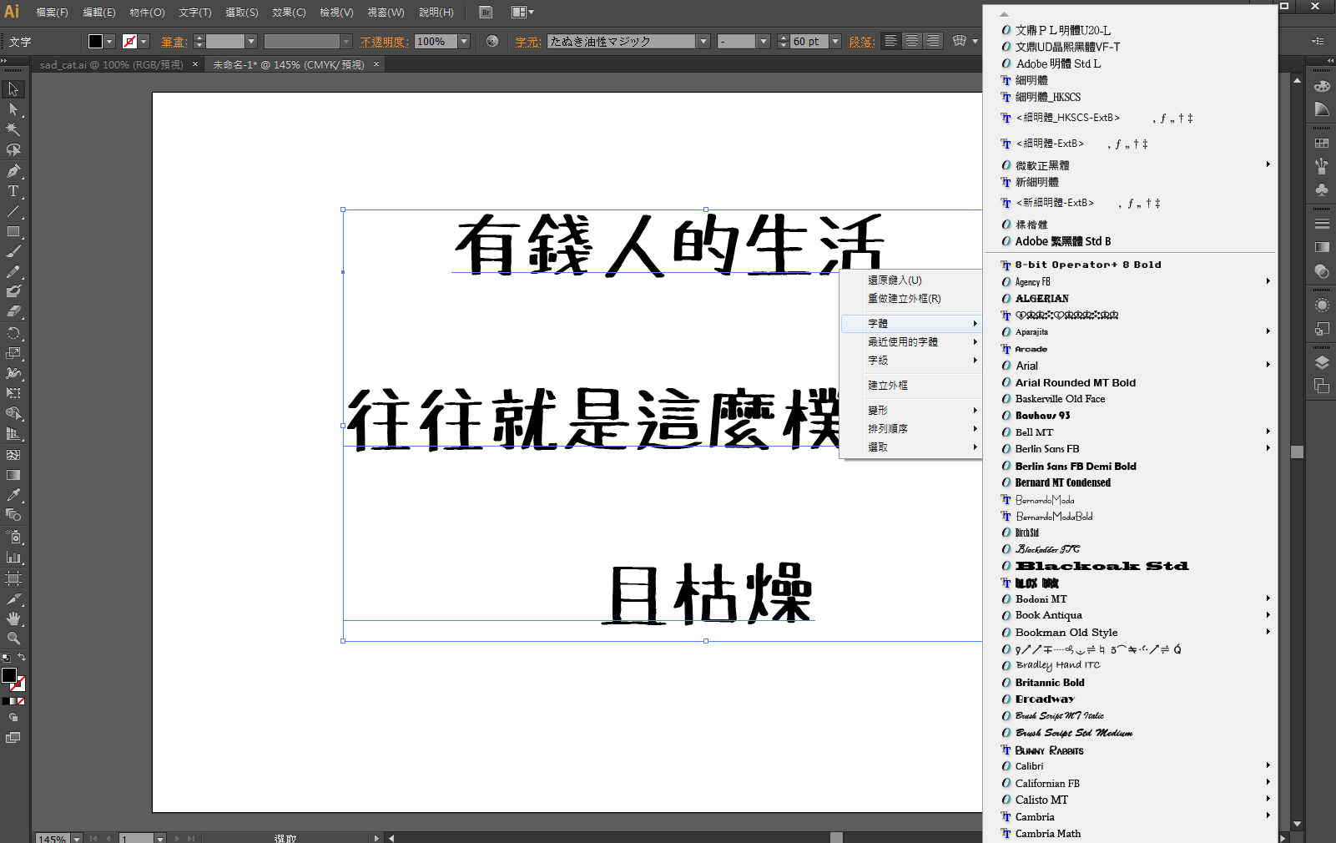1336x843 pixels.
Task: Select the Column Graph tool
Action: (13, 557)
